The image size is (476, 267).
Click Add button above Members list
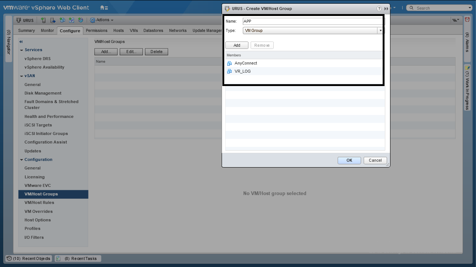coord(237,45)
